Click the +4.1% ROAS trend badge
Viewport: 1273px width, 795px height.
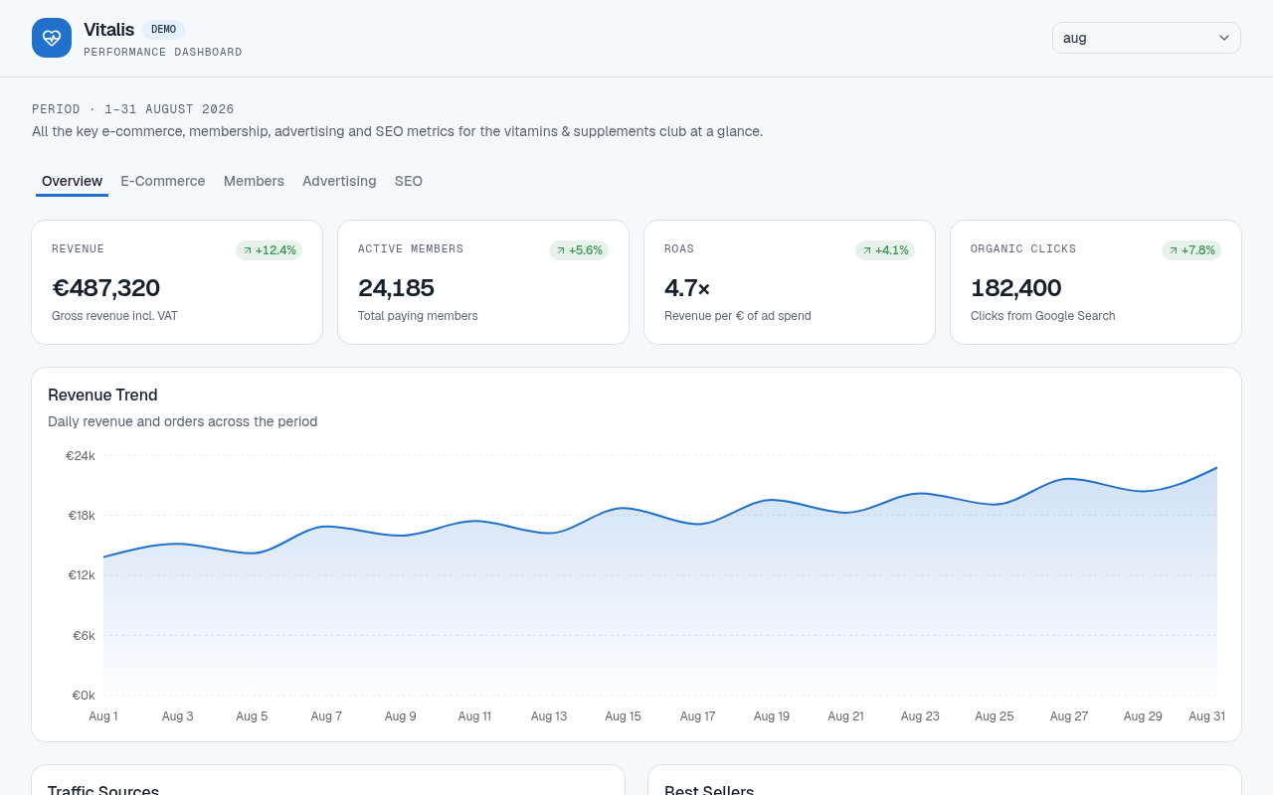click(x=885, y=250)
